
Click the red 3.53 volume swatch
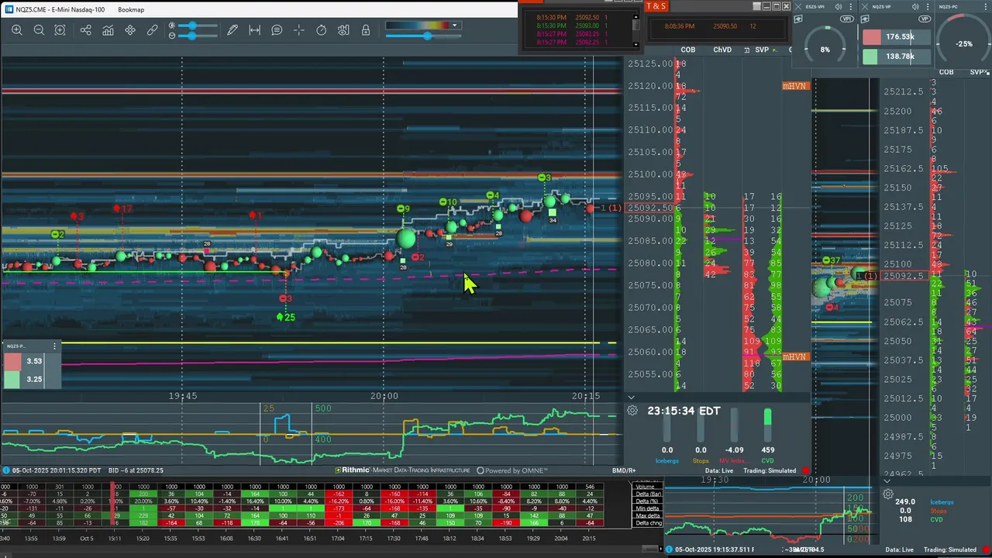pyautogui.click(x=13, y=361)
